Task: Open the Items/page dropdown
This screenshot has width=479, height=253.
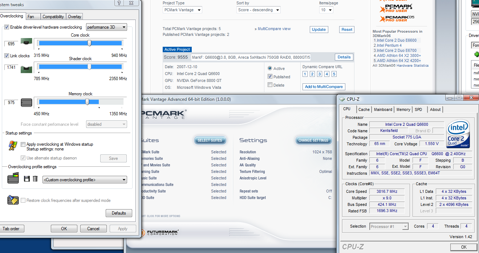Action: (x=326, y=10)
